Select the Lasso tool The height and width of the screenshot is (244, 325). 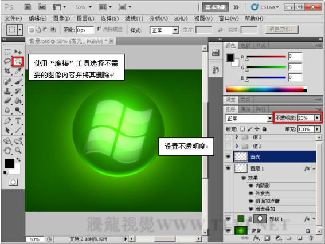pos(7,61)
